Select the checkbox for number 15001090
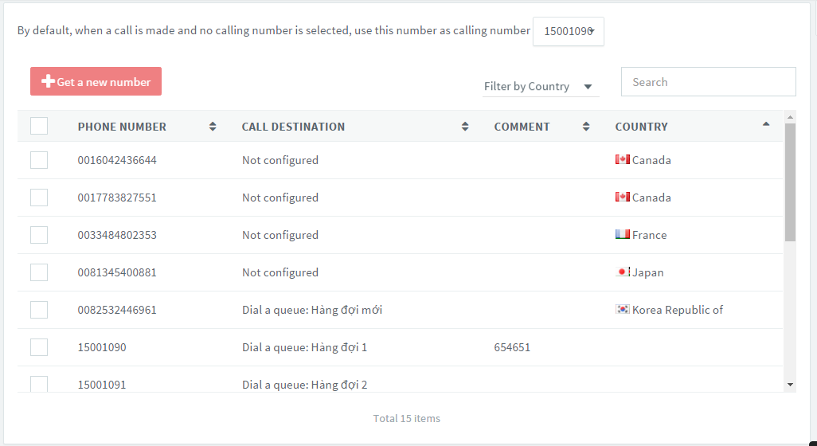817x446 pixels. 39,347
